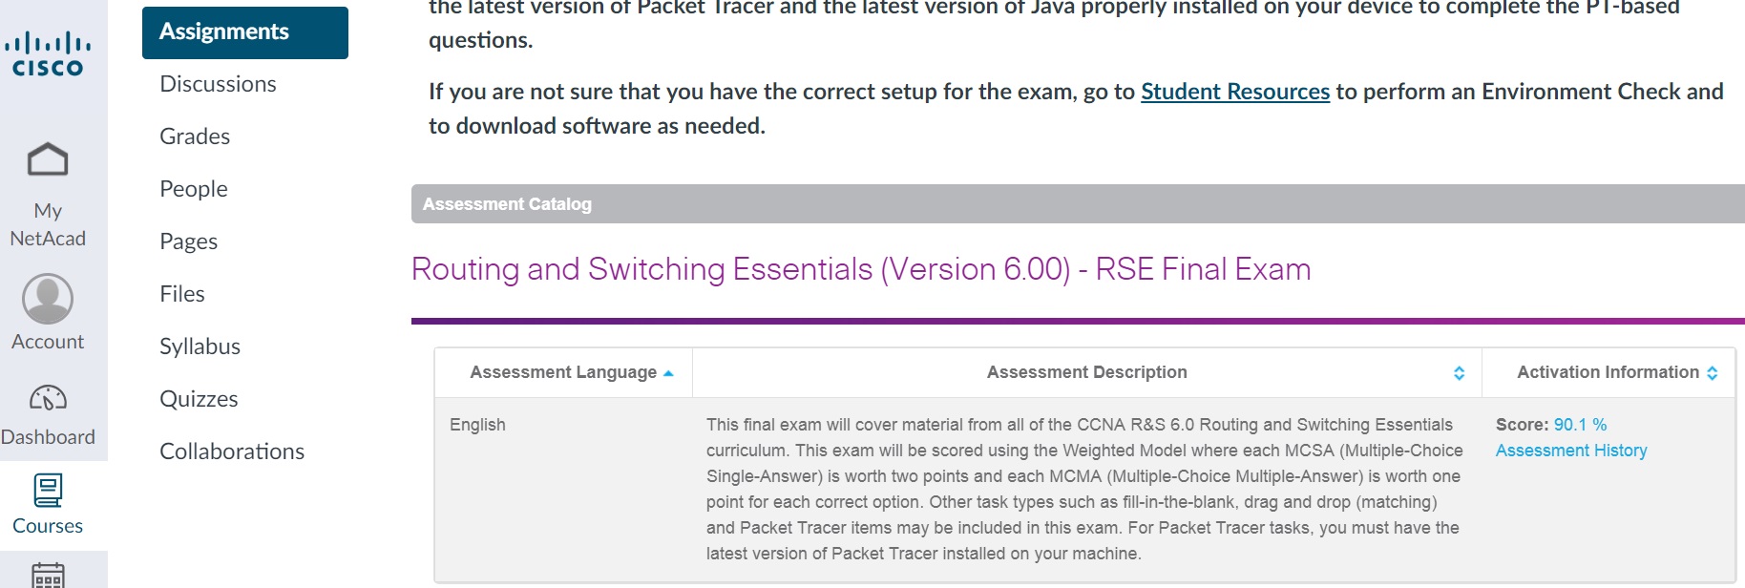This screenshot has width=1745, height=588.
Task: Click the Activation Information column header
Action: coord(1608,372)
